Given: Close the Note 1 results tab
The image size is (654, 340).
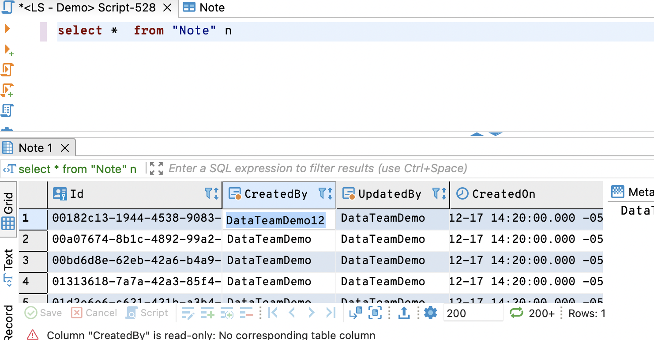Looking at the screenshot, I should [x=65, y=148].
